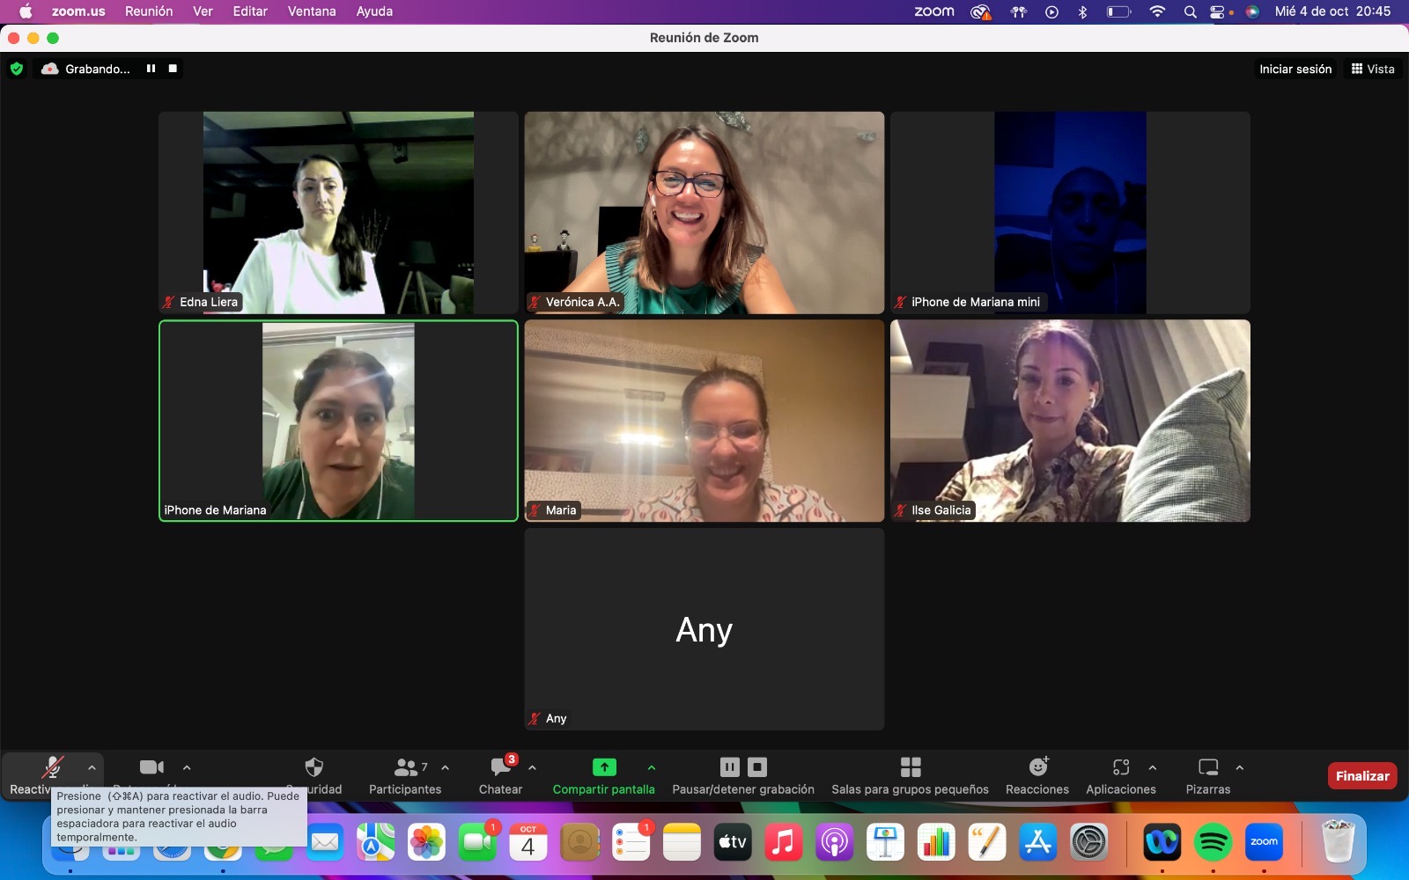Open Numbers from the Dock

coord(936,843)
